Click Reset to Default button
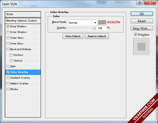 [x=97, y=36]
